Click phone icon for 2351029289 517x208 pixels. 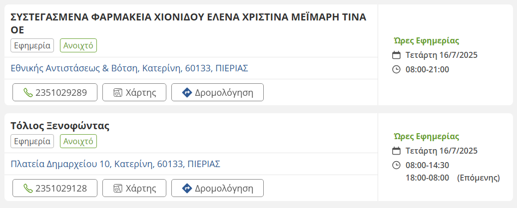(x=28, y=92)
